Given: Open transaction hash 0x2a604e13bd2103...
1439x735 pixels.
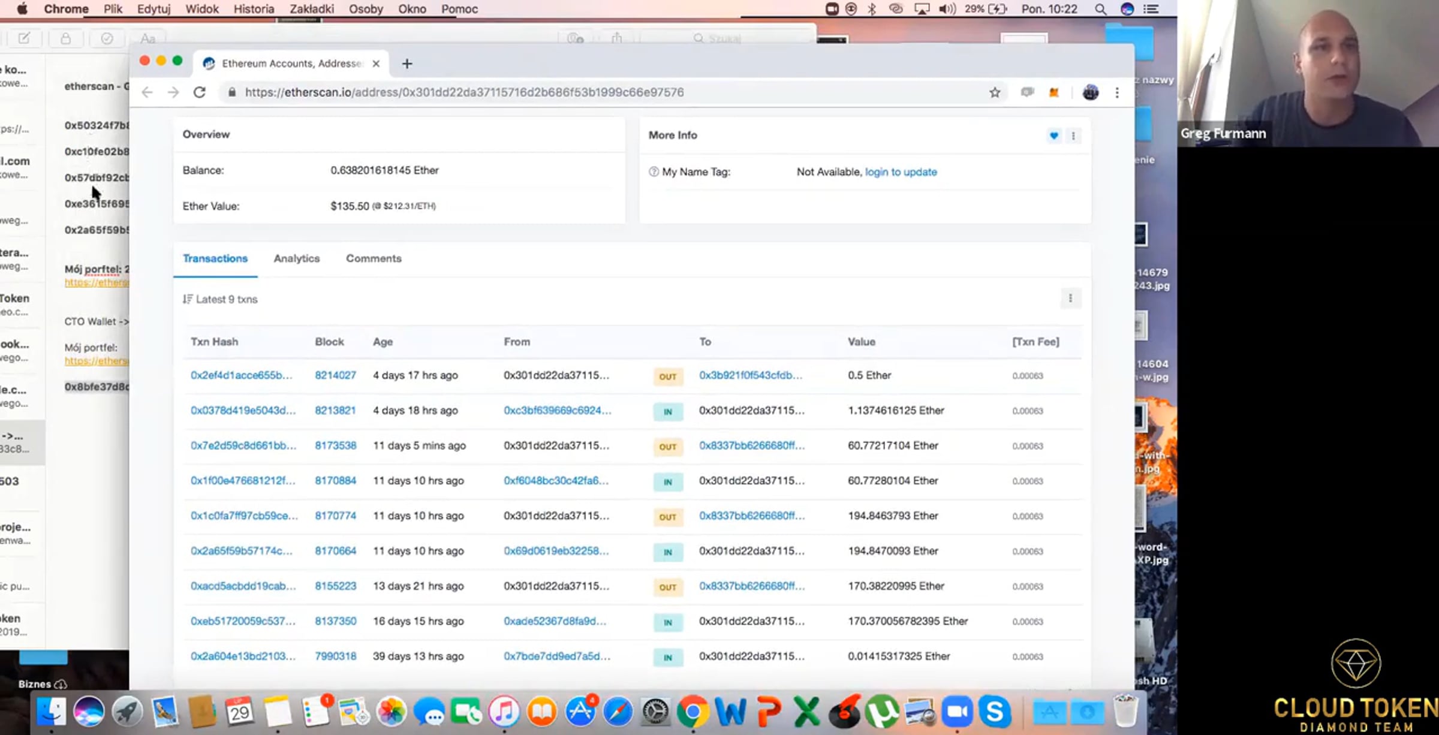Looking at the screenshot, I should 243,656.
